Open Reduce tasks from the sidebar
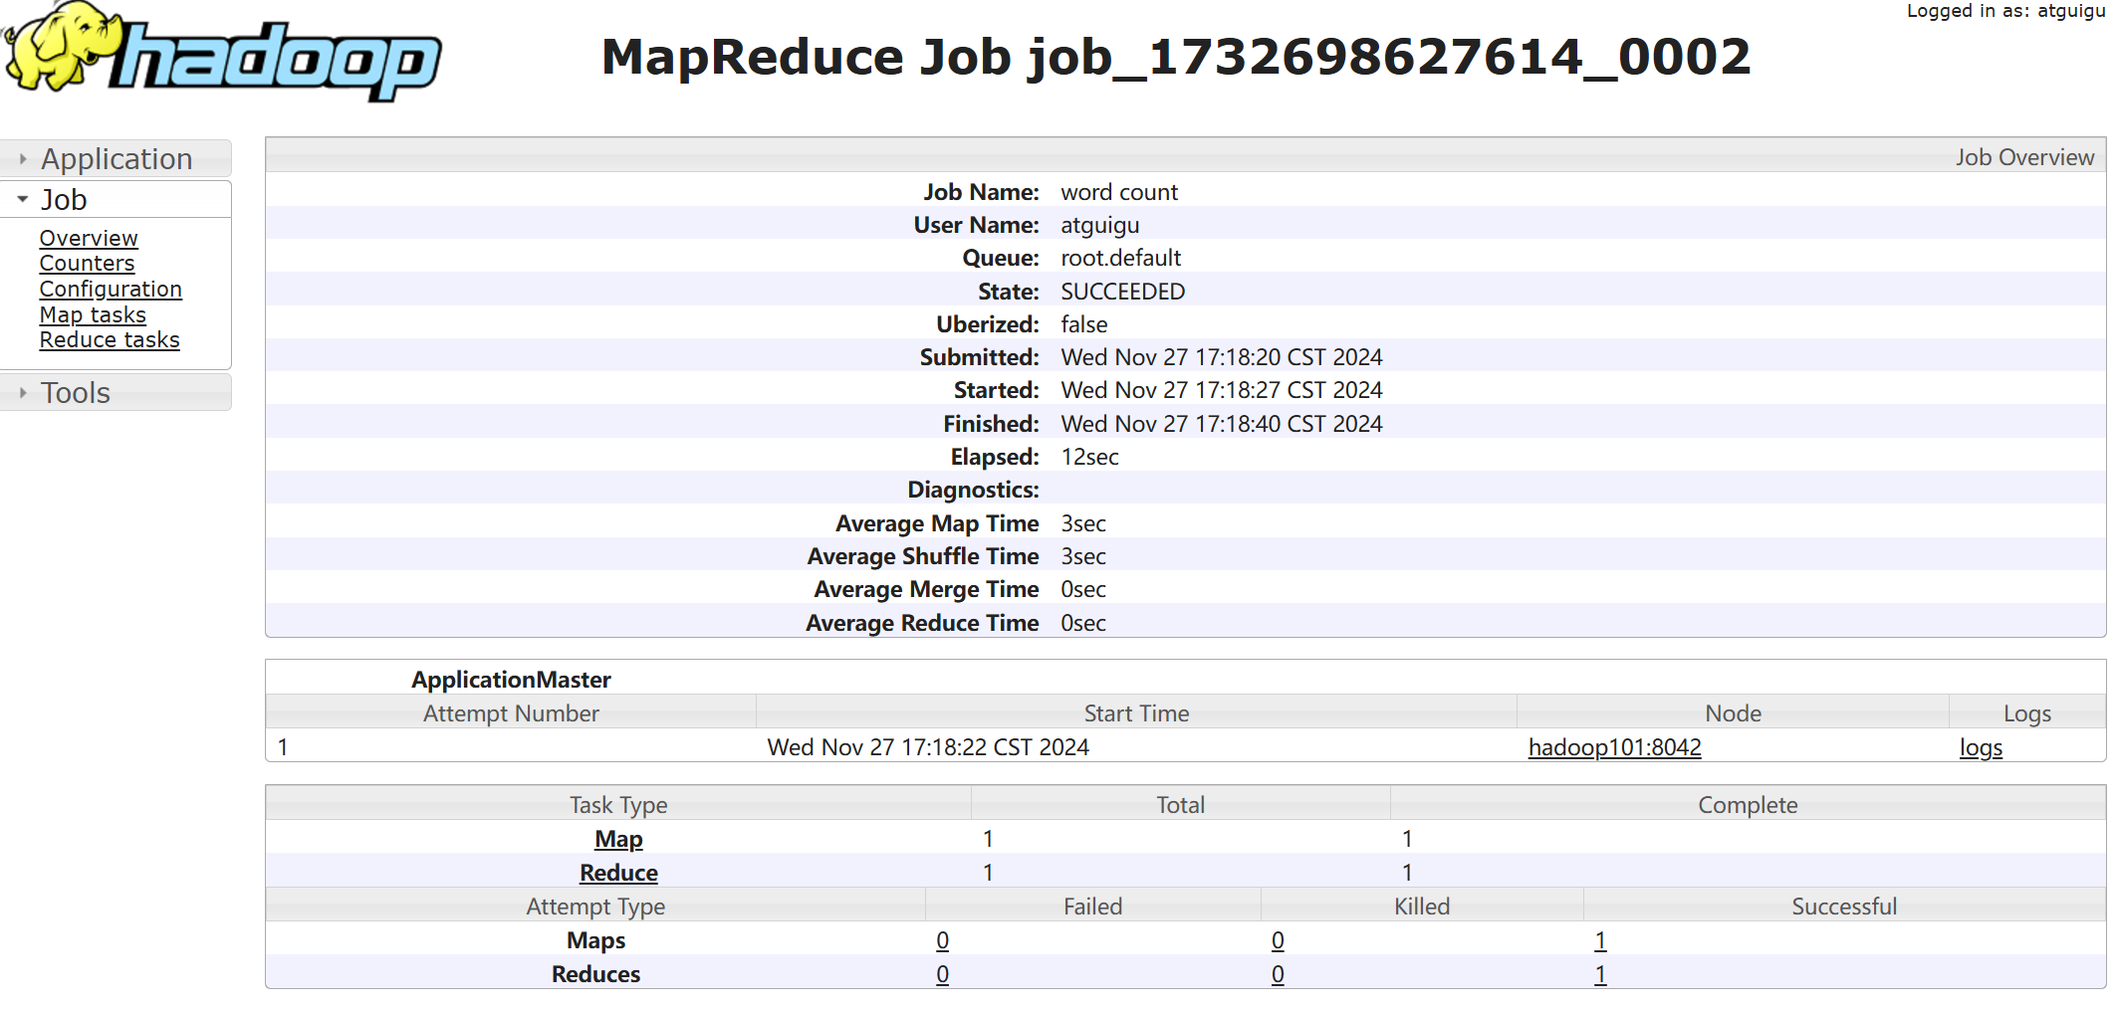The height and width of the screenshot is (1010, 2120). [110, 340]
